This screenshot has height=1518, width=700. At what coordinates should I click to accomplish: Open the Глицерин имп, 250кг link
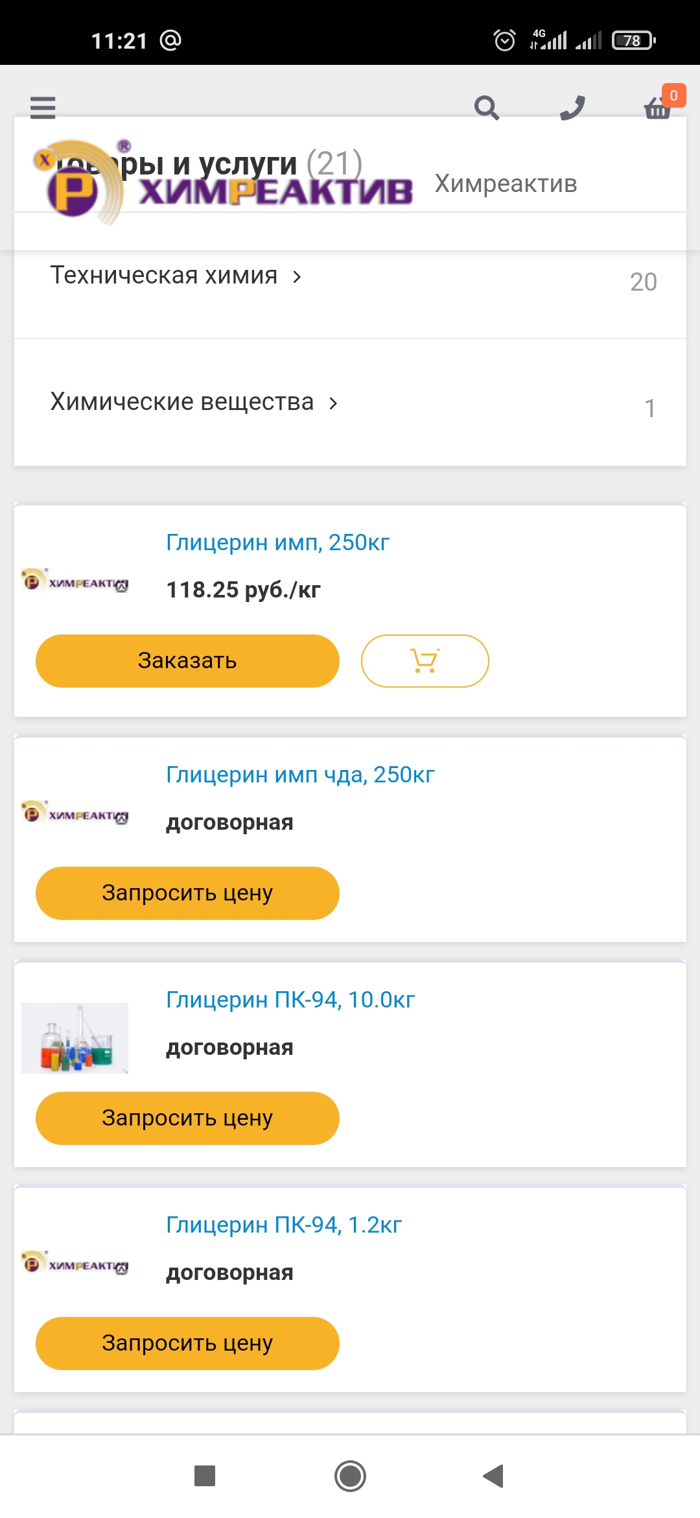[x=277, y=542]
